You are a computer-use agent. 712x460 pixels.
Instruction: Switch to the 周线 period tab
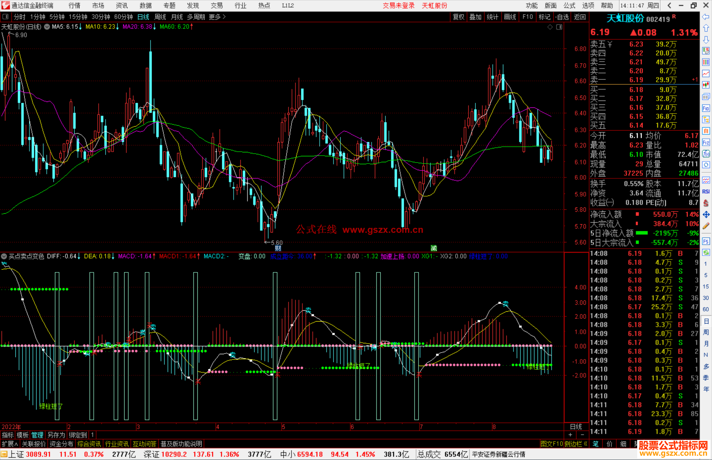pos(160,17)
